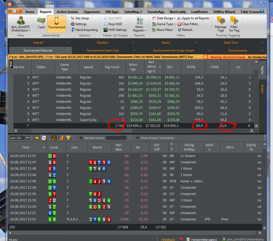
Task: Open More Filters
Action: (x=163, y=30)
